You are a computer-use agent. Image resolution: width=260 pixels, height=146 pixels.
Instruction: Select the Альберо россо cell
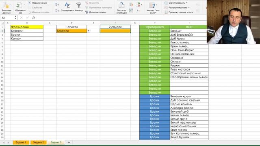pos(189,108)
